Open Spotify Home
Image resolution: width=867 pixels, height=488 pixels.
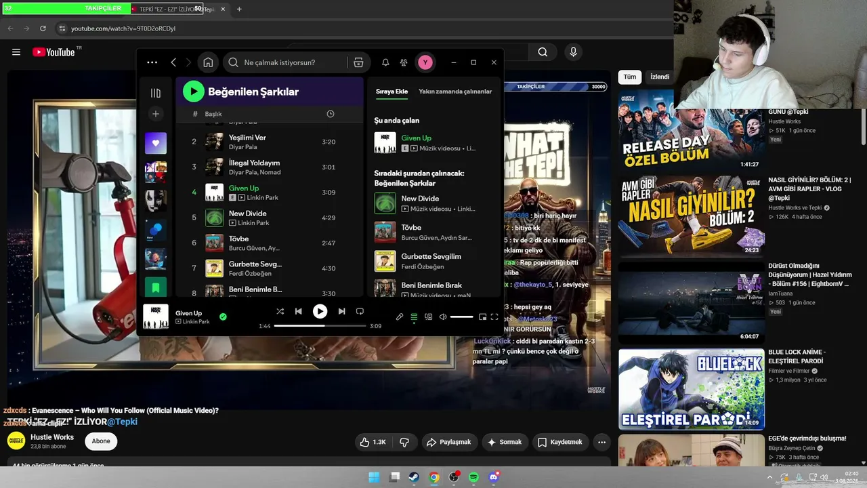(208, 62)
